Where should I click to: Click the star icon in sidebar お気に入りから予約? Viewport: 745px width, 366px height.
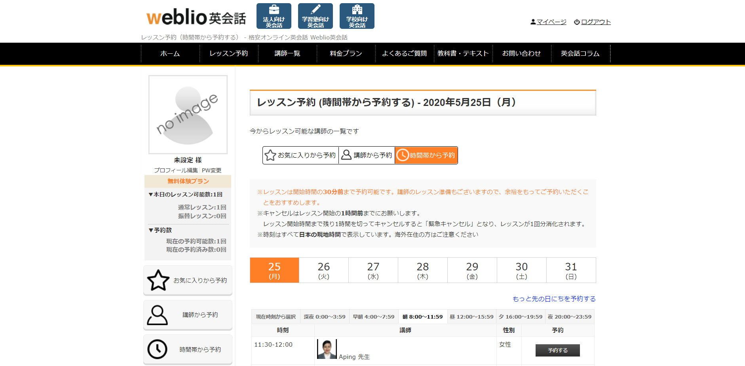point(158,280)
